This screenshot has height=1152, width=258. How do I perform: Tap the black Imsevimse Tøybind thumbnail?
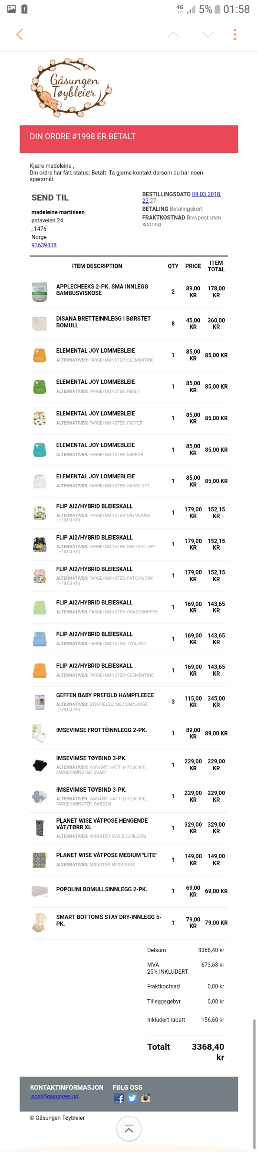40,765
